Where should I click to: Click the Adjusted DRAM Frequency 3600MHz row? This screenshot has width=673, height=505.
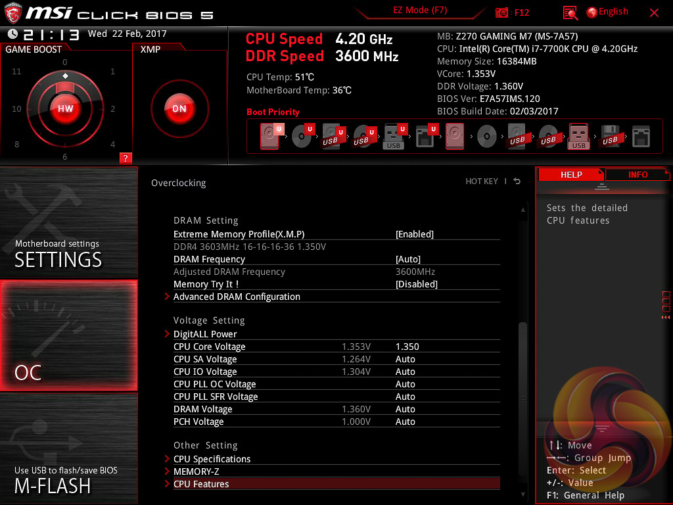coord(336,272)
